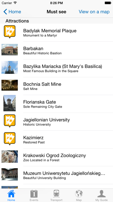Open Badylak Memorial Plaque details
Viewport: 113px width, 202px height.
pyautogui.click(x=56, y=33)
